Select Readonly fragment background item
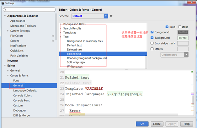The height and width of the screenshot is (128, 197). 87,58
